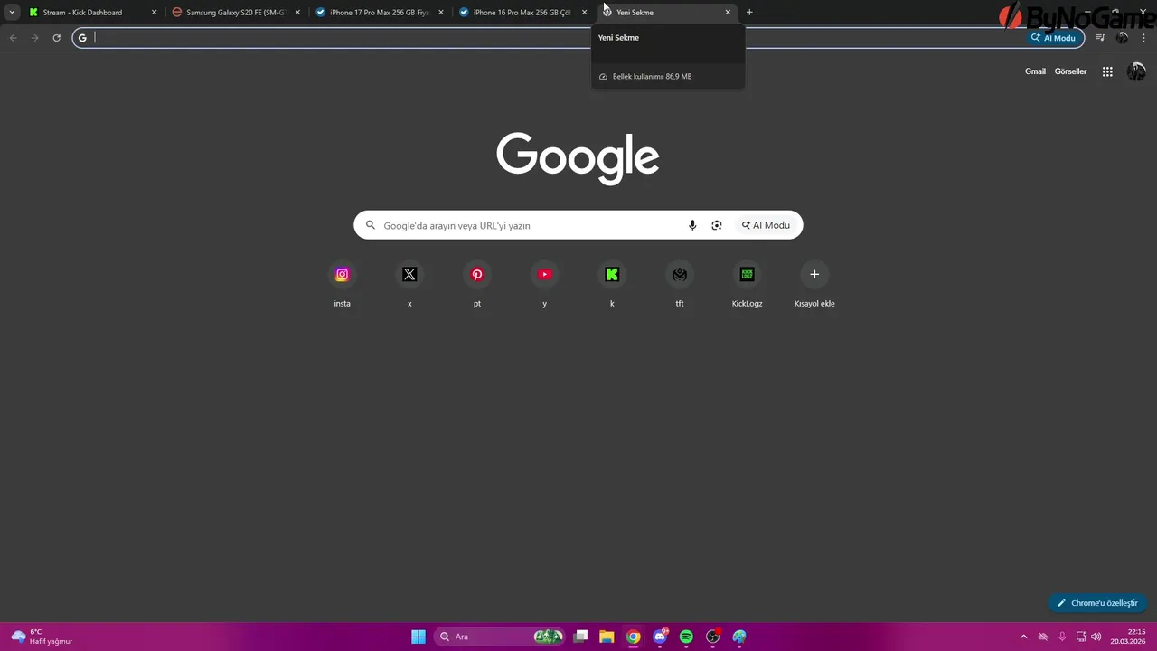Open the media controls icon in toolbar
The width and height of the screenshot is (1157, 651).
(x=1100, y=38)
